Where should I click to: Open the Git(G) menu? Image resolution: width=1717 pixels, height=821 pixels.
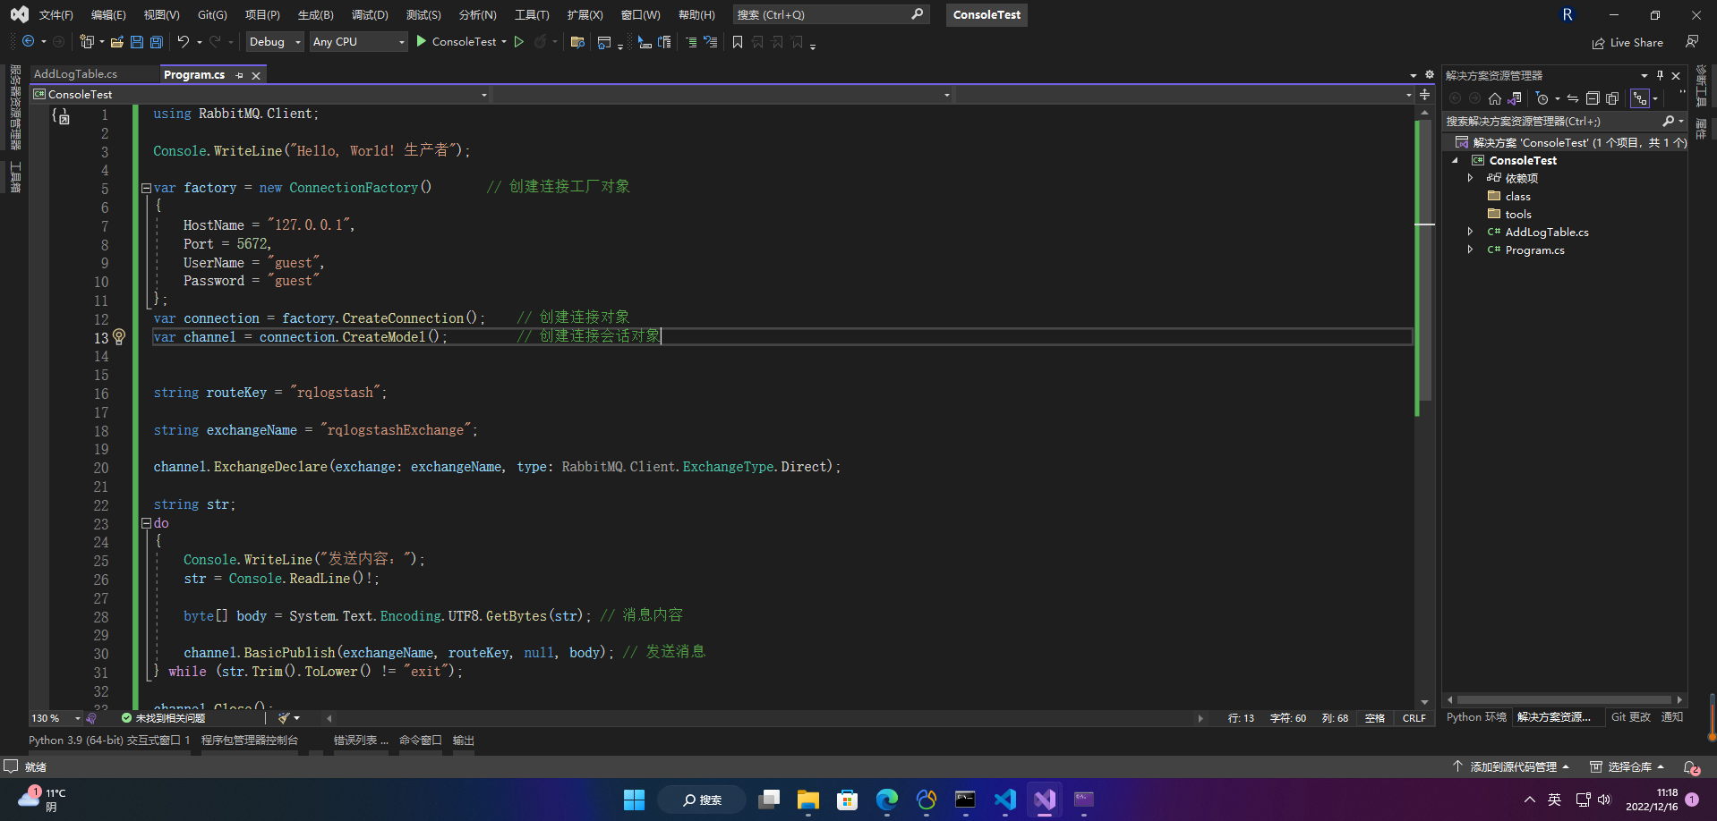coord(212,15)
